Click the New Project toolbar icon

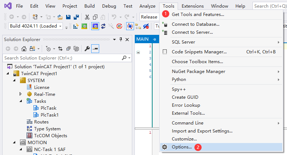(35, 17)
